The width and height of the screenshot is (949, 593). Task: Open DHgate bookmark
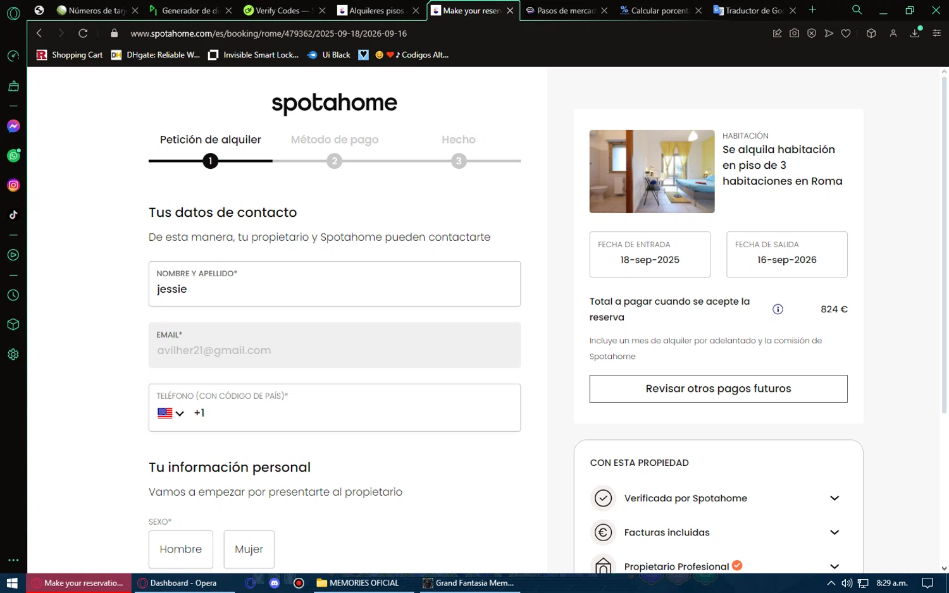point(156,55)
